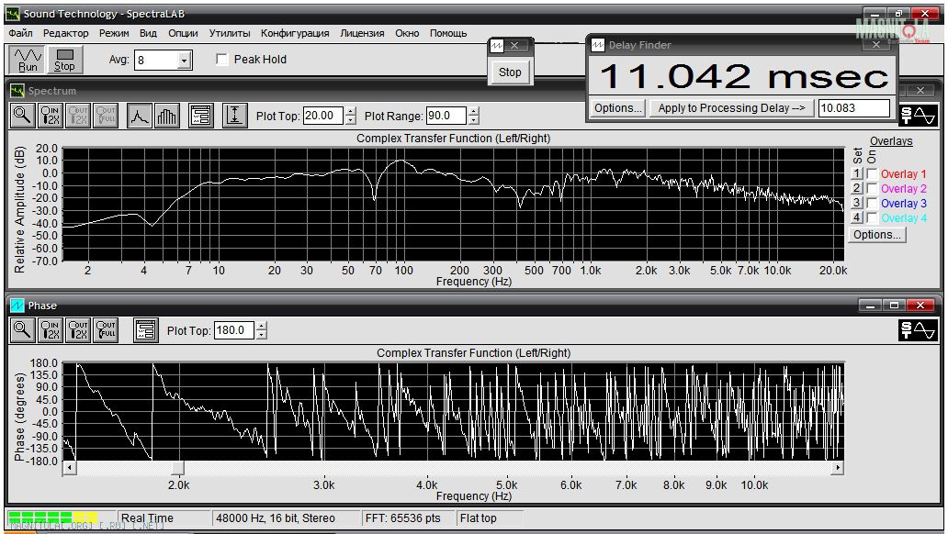Click the Phase Plot Top field showing 180.0

[234, 330]
